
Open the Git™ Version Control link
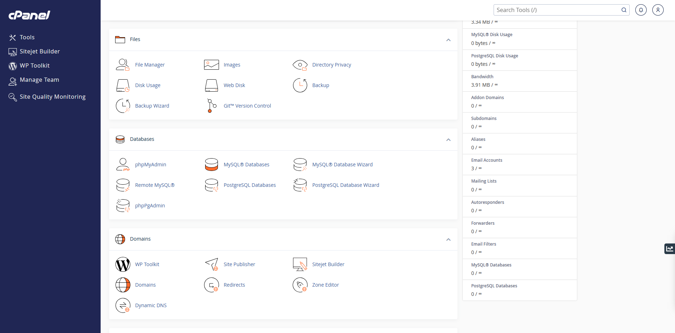(247, 106)
